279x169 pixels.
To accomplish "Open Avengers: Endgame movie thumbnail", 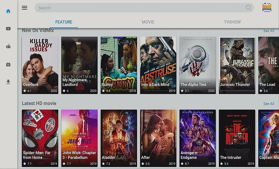I will click(197, 138).
